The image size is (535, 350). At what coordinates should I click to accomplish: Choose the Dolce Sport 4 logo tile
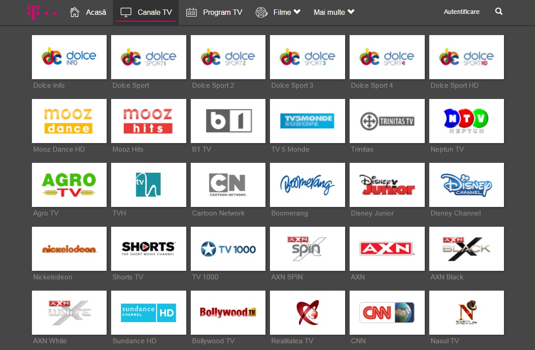click(x=387, y=57)
